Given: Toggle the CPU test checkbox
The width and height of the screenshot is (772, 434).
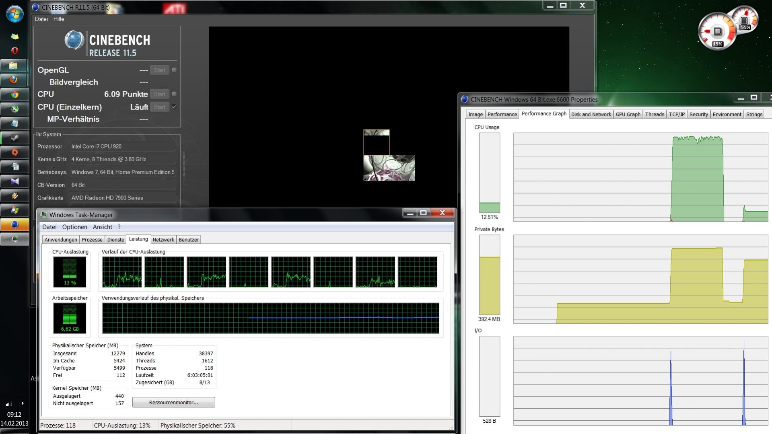Looking at the screenshot, I should tap(174, 94).
